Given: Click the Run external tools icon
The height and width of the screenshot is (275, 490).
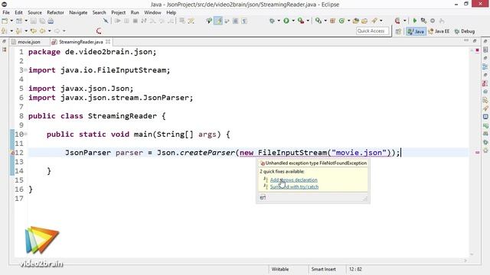Looking at the screenshot, I should tap(301, 21).
